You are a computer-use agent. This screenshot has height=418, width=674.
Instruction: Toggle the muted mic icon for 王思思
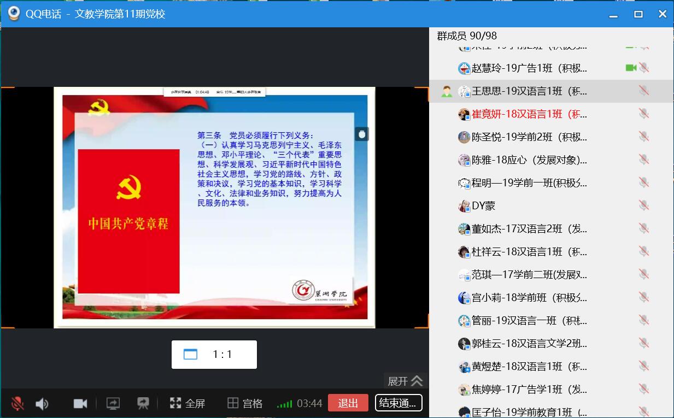click(644, 91)
